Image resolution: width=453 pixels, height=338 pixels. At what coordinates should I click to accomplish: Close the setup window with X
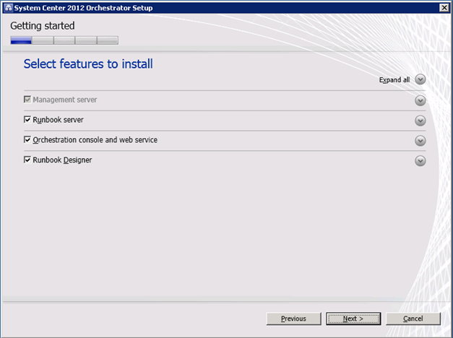pyautogui.click(x=444, y=7)
